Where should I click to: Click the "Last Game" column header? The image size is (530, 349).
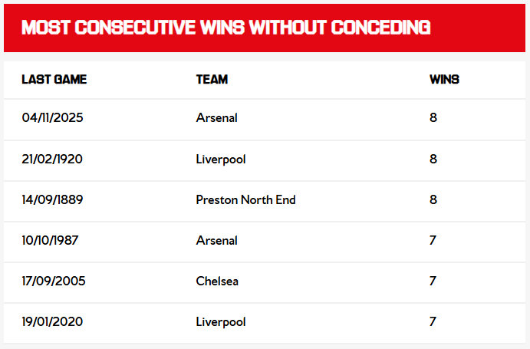54,80
